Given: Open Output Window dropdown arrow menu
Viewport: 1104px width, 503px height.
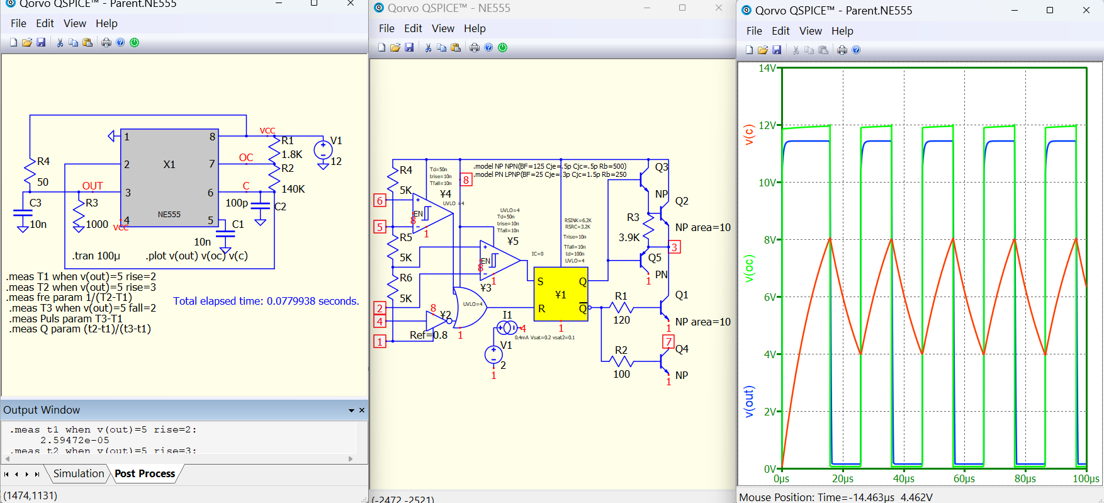Looking at the screenshot, I should [x=351, y=410].
